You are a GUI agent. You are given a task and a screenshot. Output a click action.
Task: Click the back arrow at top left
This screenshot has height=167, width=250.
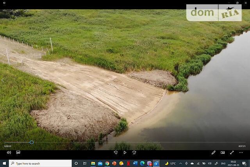pos(4,3)
